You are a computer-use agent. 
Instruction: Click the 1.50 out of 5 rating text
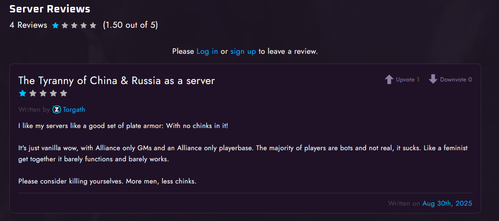coord(131,25)
